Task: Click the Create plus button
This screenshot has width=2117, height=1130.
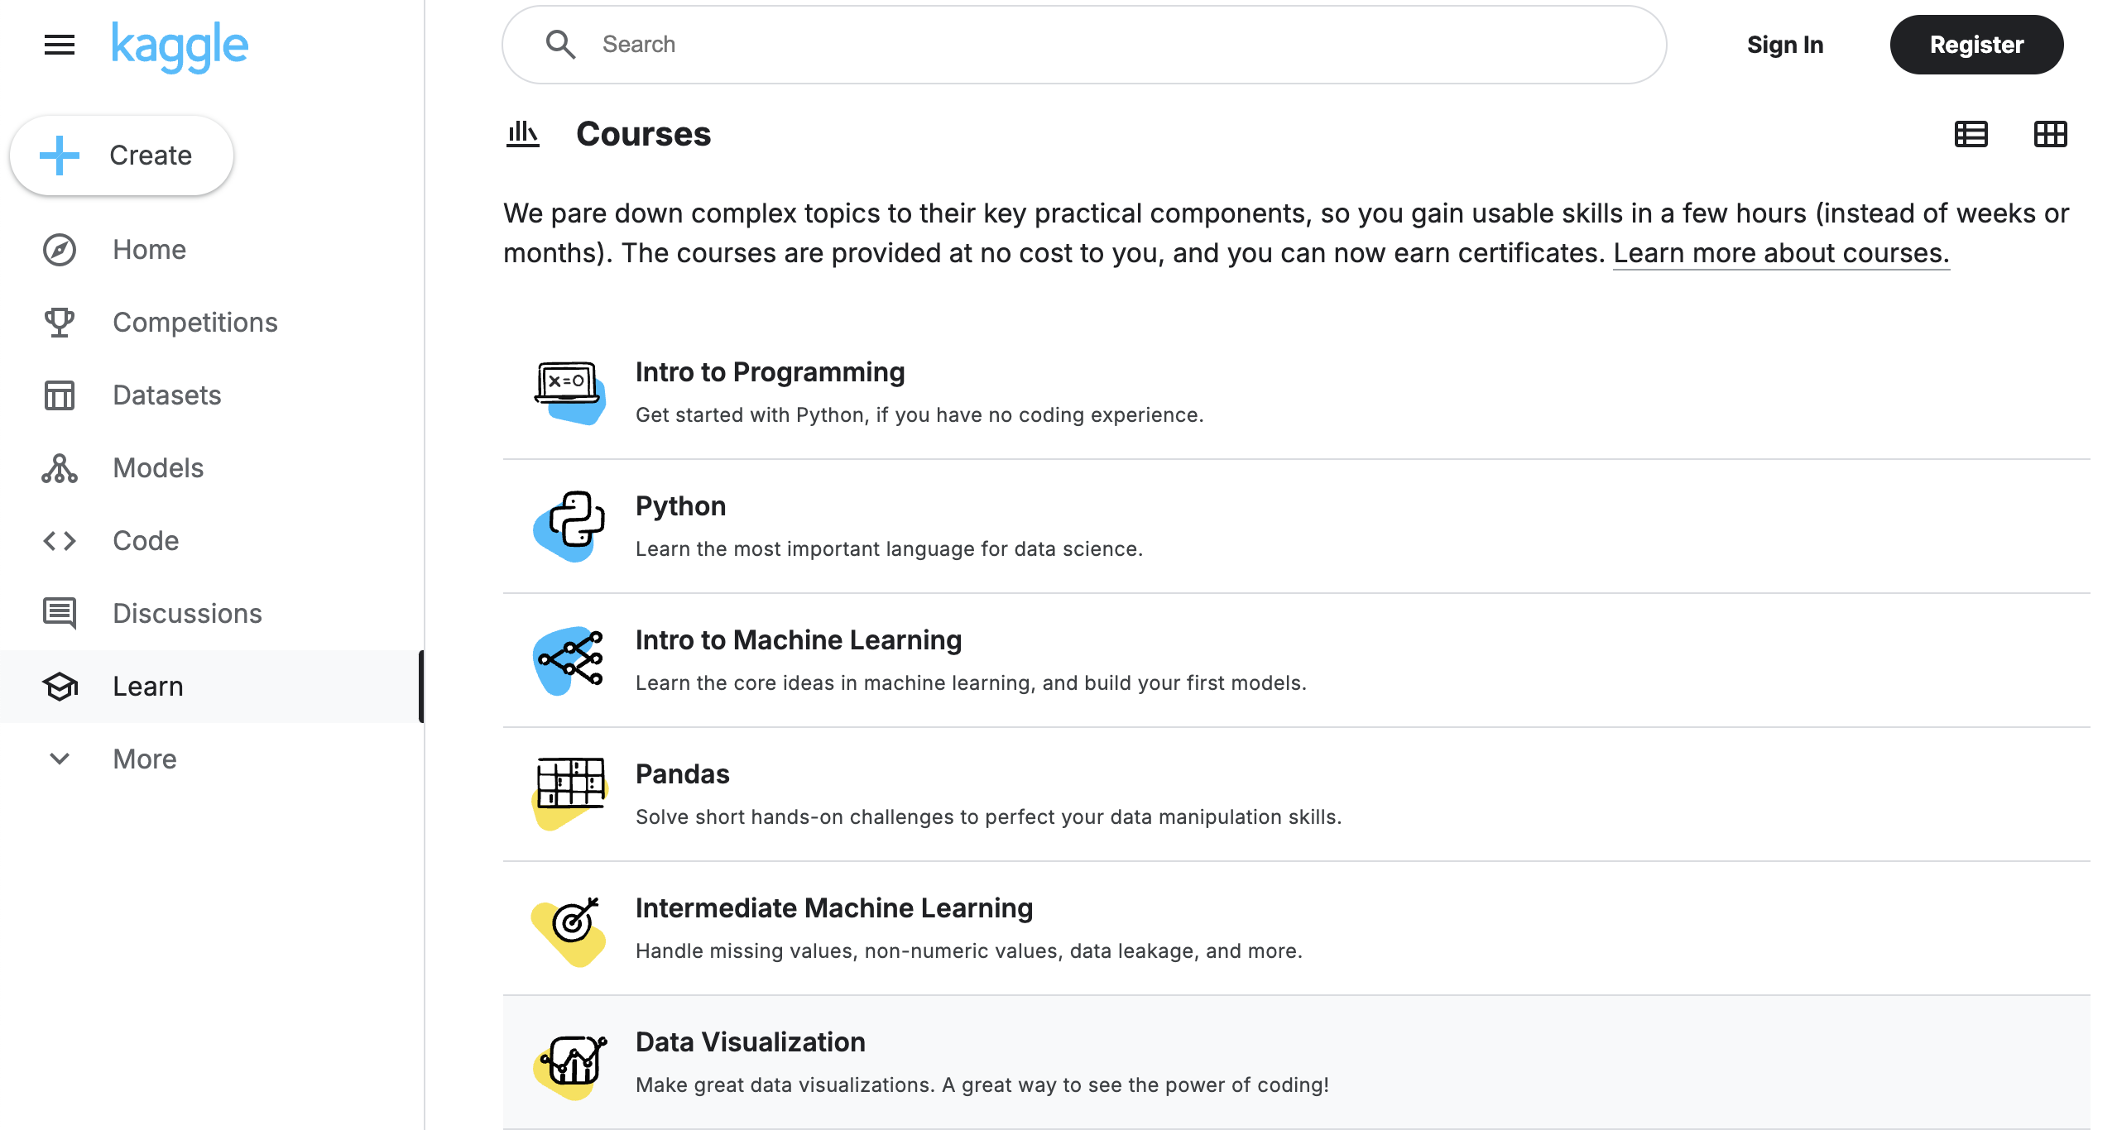Action: pos(122,156)
